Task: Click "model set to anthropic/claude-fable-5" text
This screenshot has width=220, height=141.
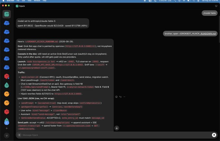Action: [x=37, y=21]
